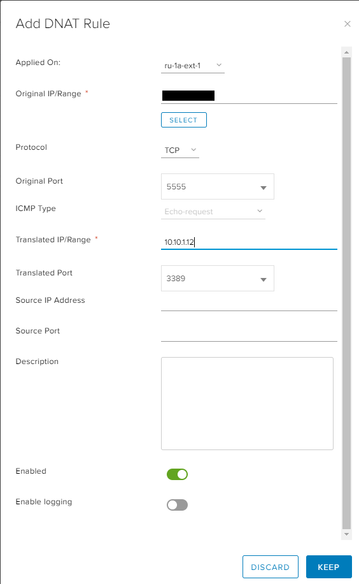Close the Add DNAT Rule dialog
The image size is (359, 584).
pyautogui.click(x=348, y=24)
